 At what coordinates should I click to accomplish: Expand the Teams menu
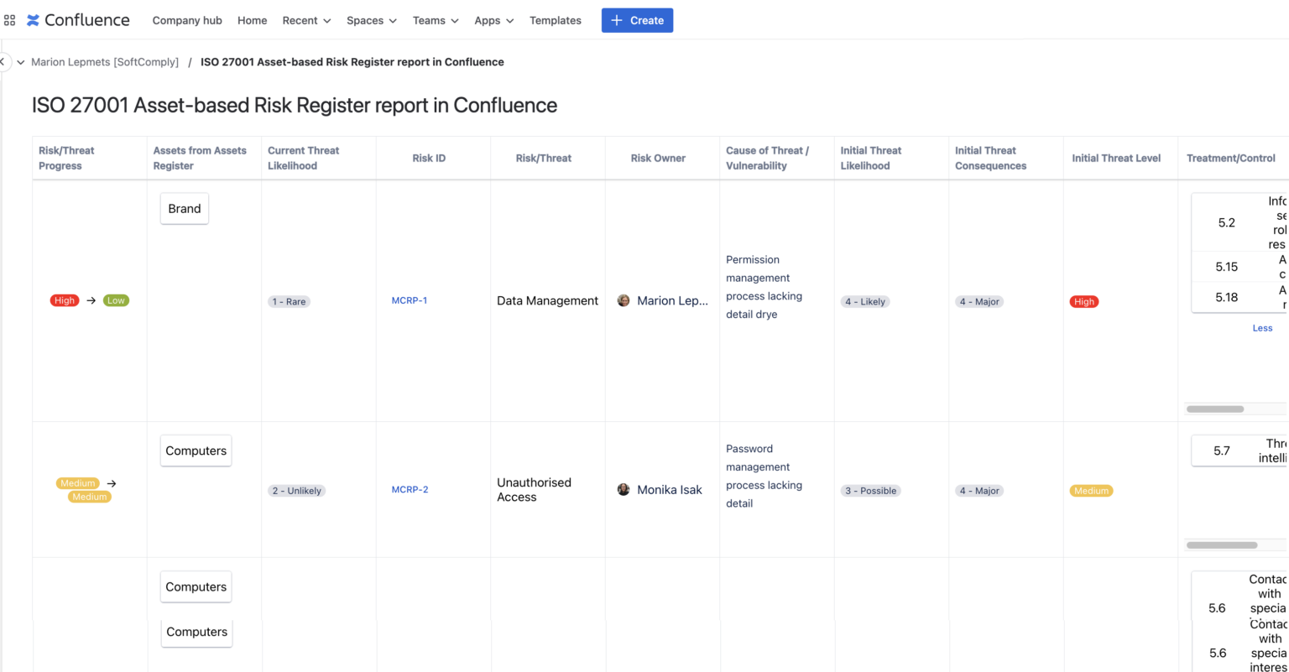pyautogui.click(x=435, y=20)
